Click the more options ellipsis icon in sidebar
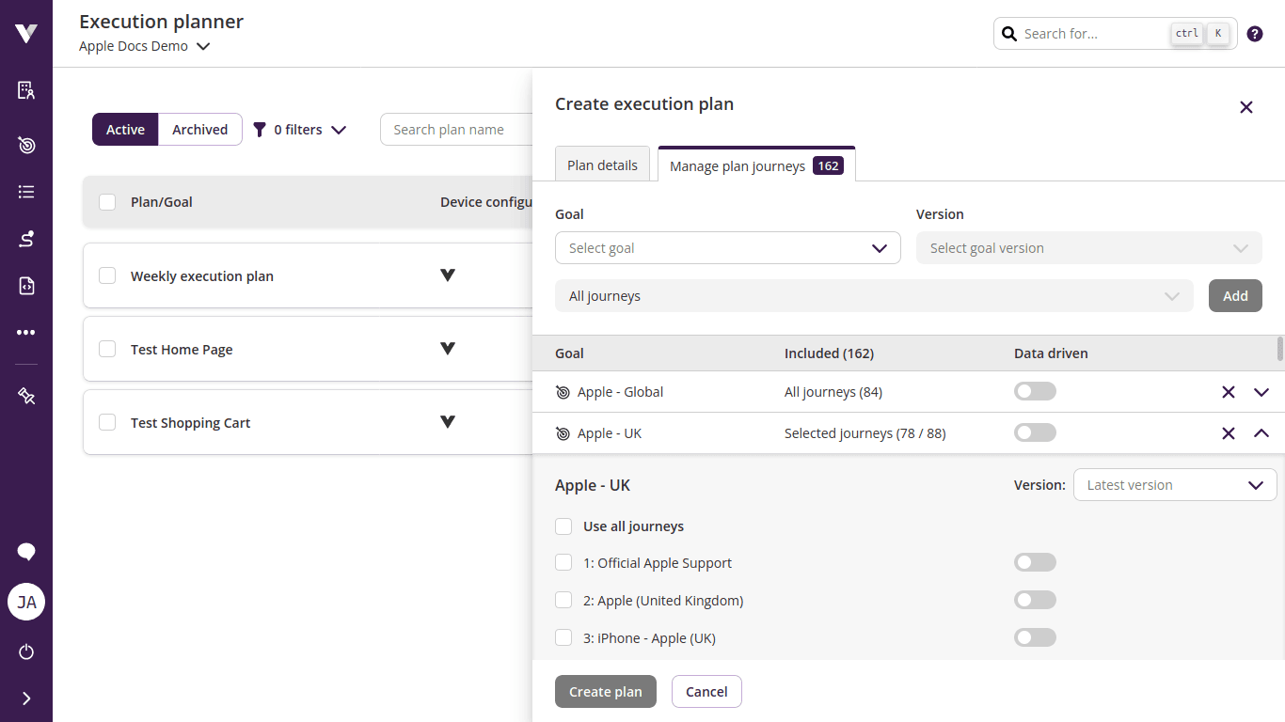The height and width of the screenshot is (722, 1285). (x=25, y=332)
